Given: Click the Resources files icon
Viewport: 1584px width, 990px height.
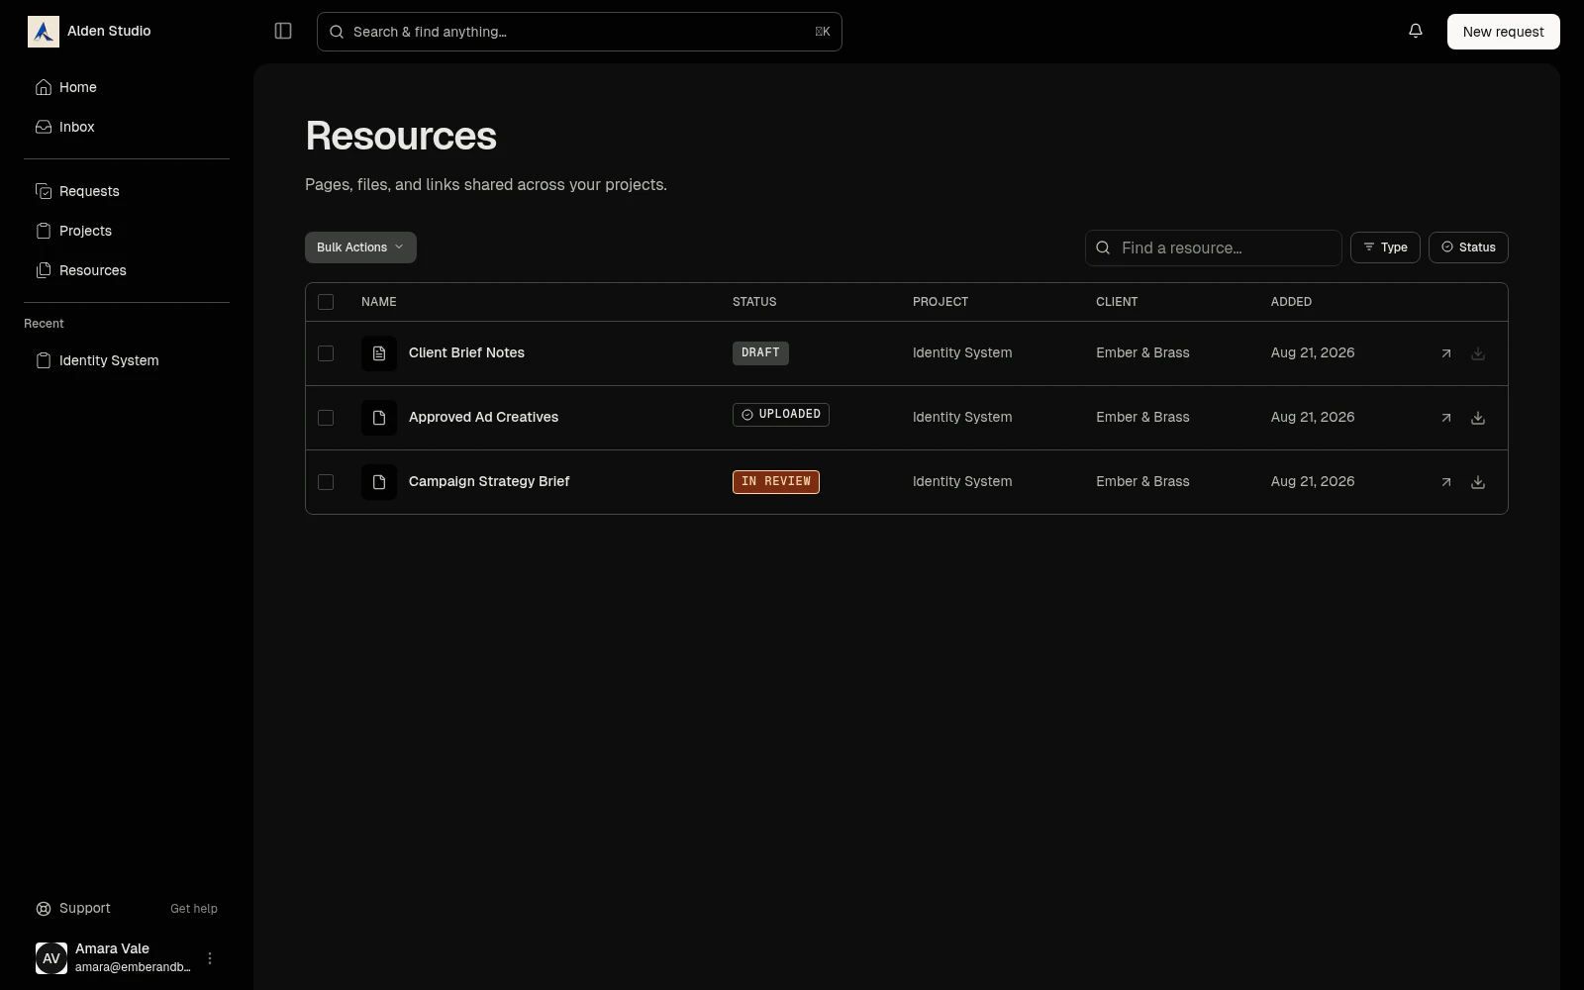Looking at the screenshot, I should point(44,270).
